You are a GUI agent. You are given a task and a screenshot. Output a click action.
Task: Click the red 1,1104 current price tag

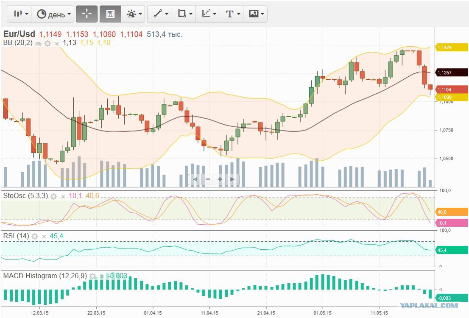[452, 89]
